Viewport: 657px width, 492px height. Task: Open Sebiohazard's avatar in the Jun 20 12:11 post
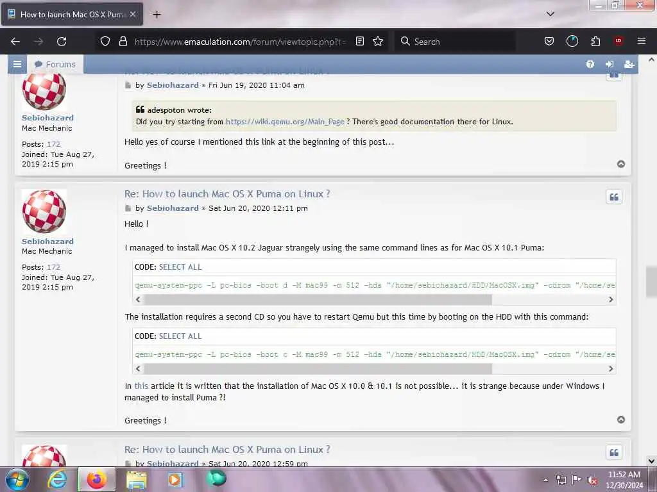pyautogui.click(x=44, y=211)
